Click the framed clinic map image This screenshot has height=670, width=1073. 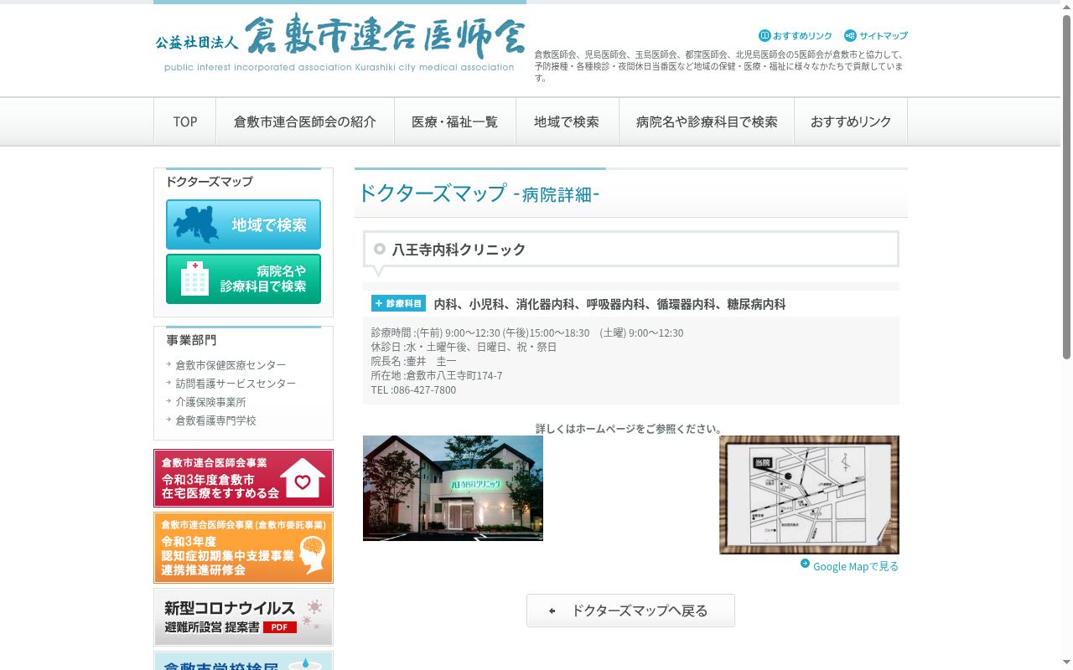pyautogui.click(x=809, y=495)
